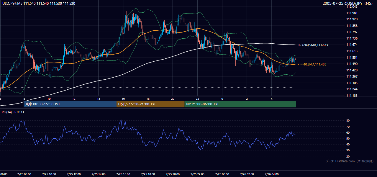377x177 pixels.
Task: Click price level 111.551 on axis
Action: 352,58
